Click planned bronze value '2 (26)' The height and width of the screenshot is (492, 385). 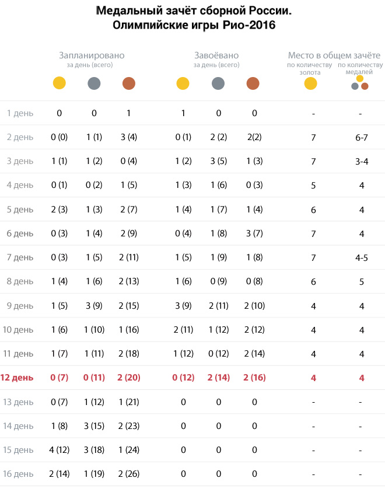[129, 474]
